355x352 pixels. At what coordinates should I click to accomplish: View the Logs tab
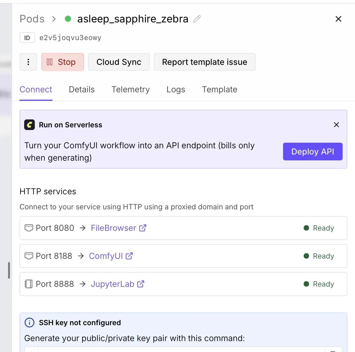[176, 89]
